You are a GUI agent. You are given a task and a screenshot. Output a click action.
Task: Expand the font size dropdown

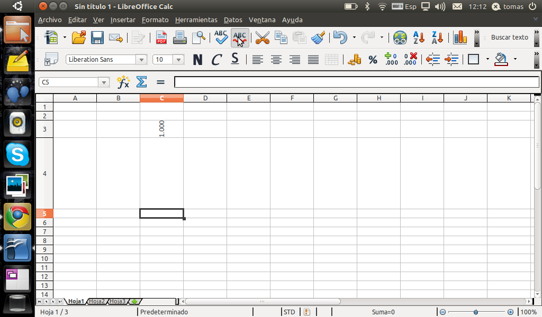pos(178,60)
